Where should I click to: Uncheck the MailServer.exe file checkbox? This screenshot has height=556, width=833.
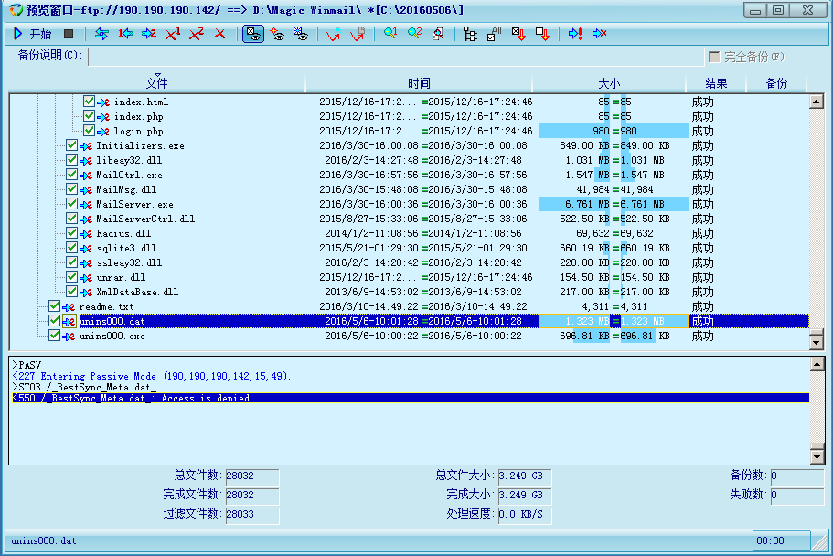[x=71, y=204]
